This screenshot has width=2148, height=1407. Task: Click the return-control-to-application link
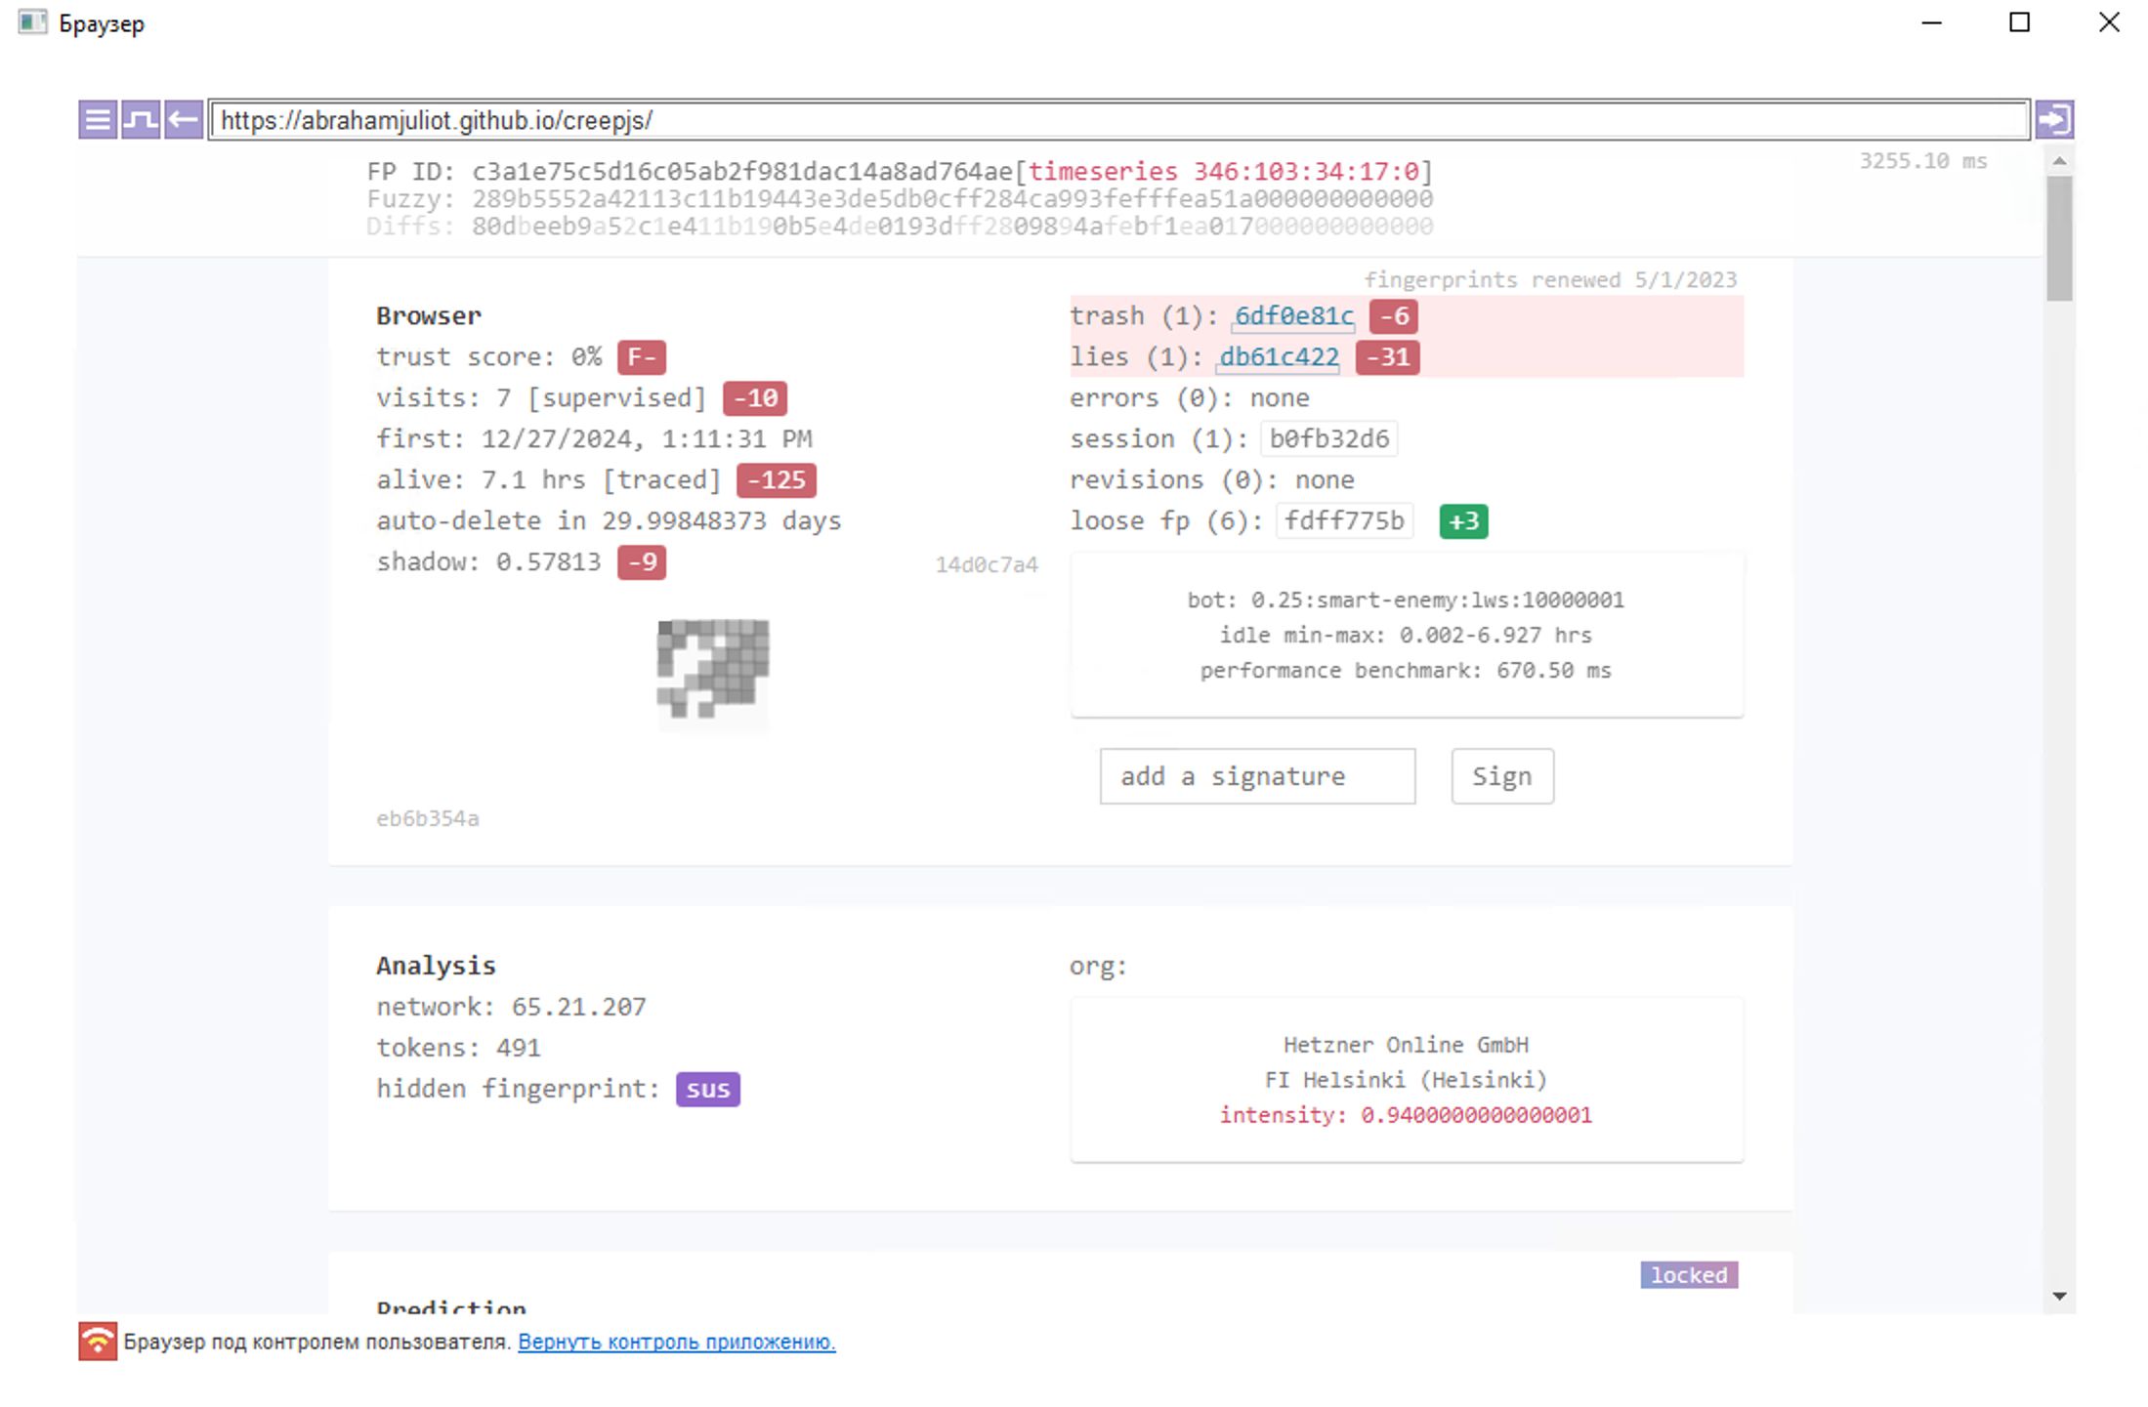tap(676, 1342)
